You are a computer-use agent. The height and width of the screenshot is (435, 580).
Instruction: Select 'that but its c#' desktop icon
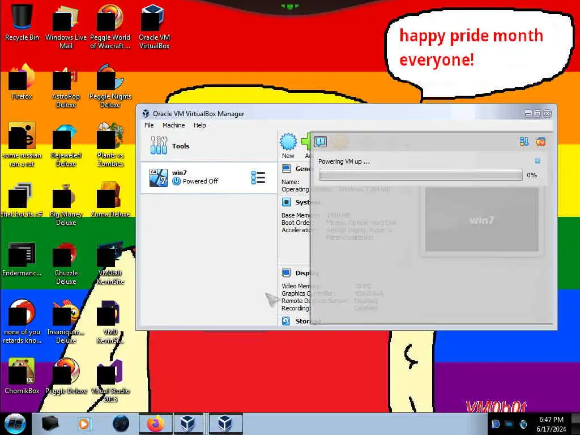pos(22,200)
